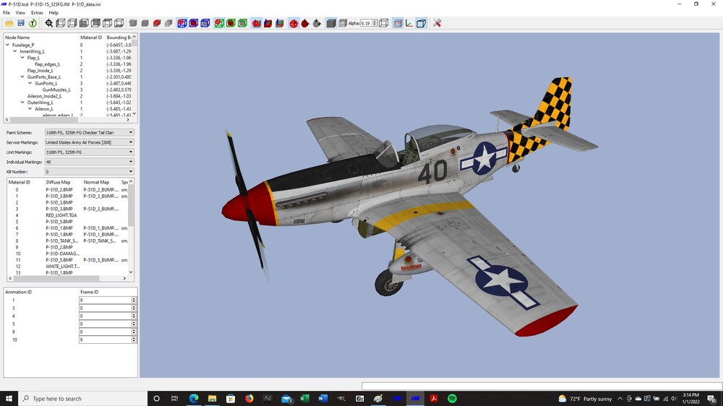The height and width of the screenshot is (406, 723).
Task: Open the Service Markings dropdown
Action: click(89, 142)
